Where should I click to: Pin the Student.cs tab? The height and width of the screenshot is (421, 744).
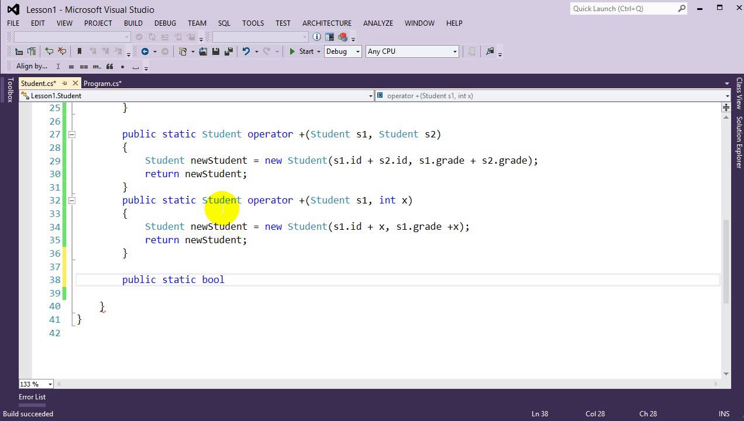64,83
